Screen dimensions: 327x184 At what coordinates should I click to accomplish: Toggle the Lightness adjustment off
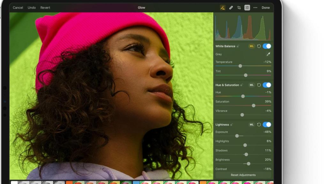click(267, 124)
